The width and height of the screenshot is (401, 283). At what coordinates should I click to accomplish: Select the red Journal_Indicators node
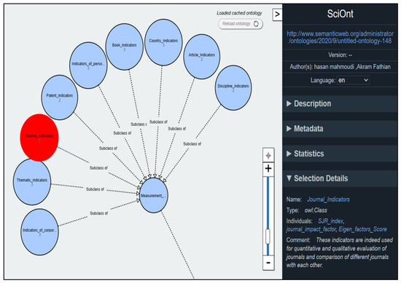point(39,137)
